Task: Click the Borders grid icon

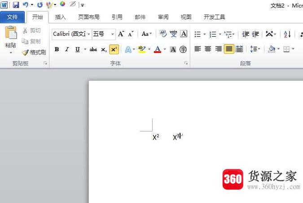Action: (286, 49)
